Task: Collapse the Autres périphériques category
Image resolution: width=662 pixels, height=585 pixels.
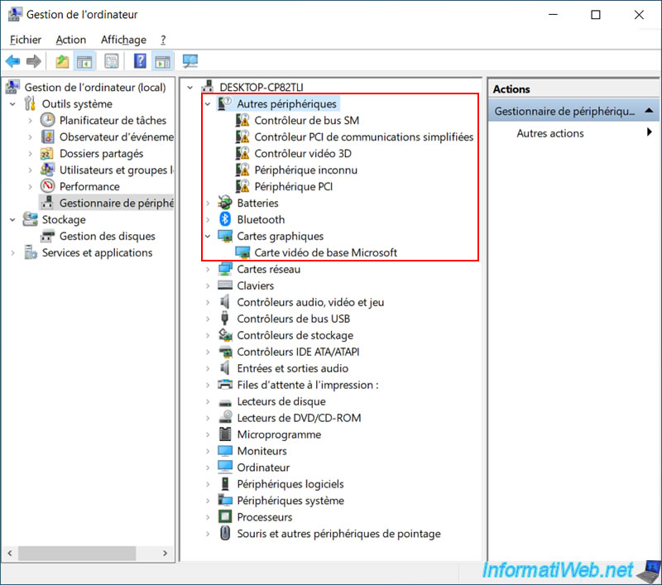Action: (208, 103)
